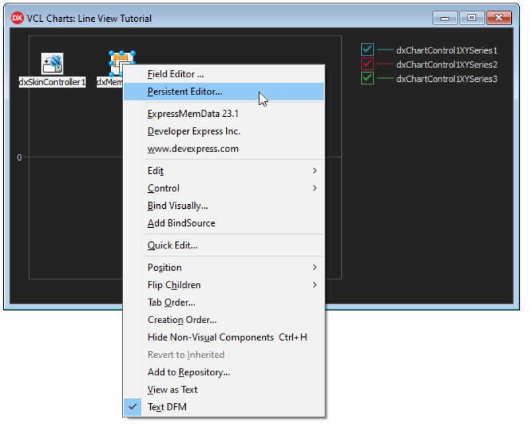Image resolution: width=529 pixels, height=444 pixels.
Task: Minimize the Line View Tutorial window
Action: click(x=445, y=18)
